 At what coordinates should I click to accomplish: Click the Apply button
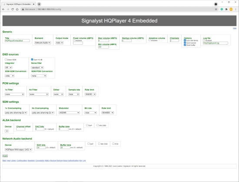click(x=5, y=156)
